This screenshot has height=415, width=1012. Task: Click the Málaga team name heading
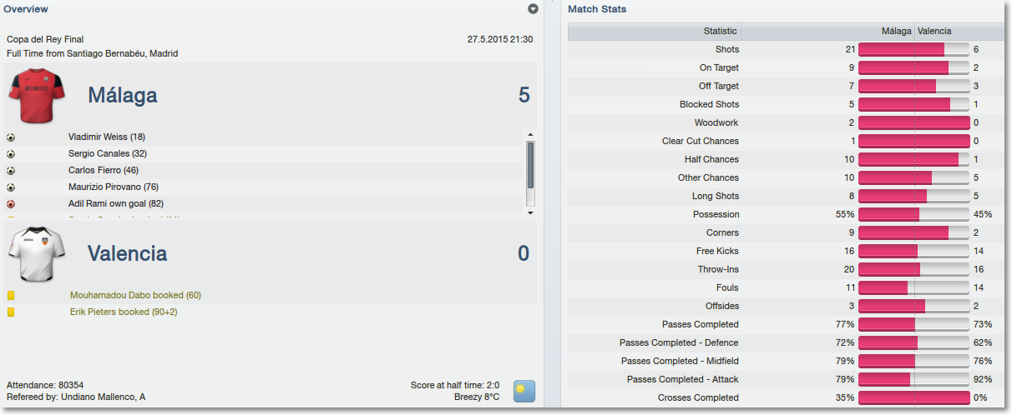tap(123, 96)
